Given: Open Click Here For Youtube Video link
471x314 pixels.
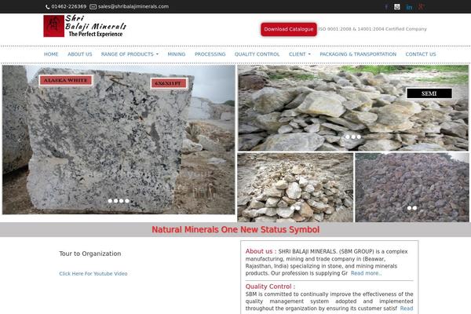Looking at the screenshot, I should coord(93,273).
